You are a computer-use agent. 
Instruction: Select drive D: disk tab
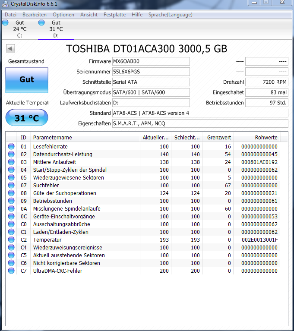56,29
